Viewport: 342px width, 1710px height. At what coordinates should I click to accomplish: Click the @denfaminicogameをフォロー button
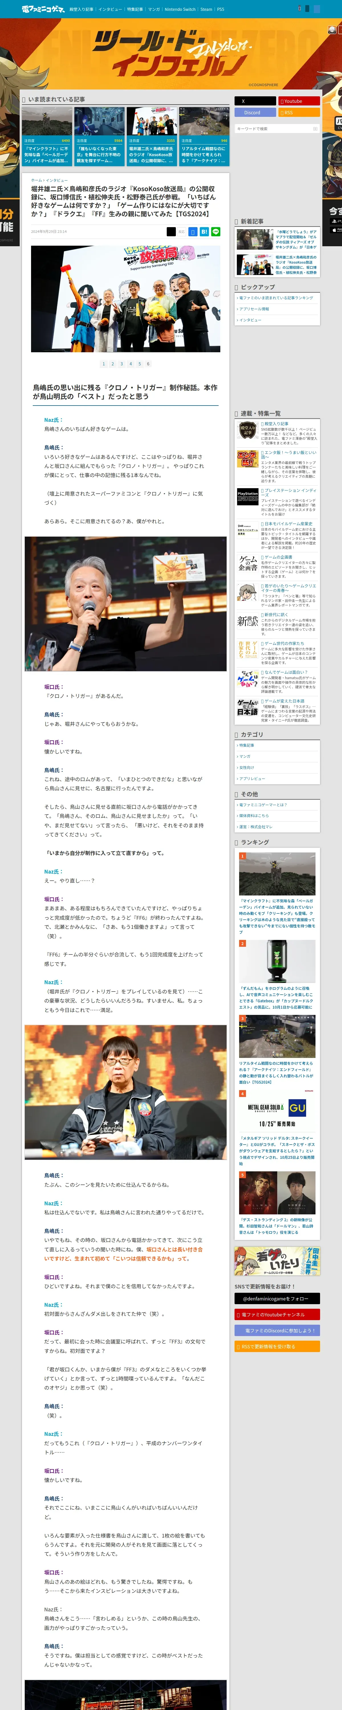(x=277, y=1298)
